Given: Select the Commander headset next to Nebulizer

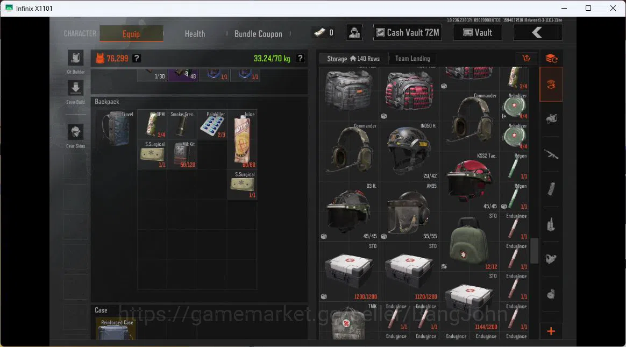Looking at the screenshot, I should pos(469,121).
